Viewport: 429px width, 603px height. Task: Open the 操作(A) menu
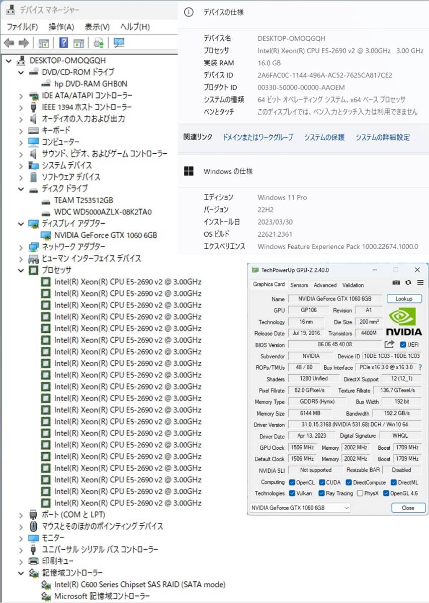pyautogui.click(x=61, y=27)
